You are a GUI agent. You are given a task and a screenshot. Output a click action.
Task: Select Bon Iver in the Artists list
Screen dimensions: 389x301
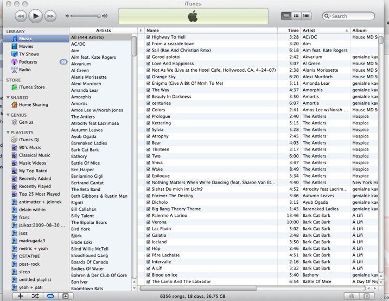pos(100,282)
